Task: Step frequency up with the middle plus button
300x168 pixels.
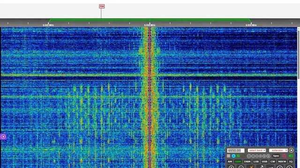Action: click(264, 156)
